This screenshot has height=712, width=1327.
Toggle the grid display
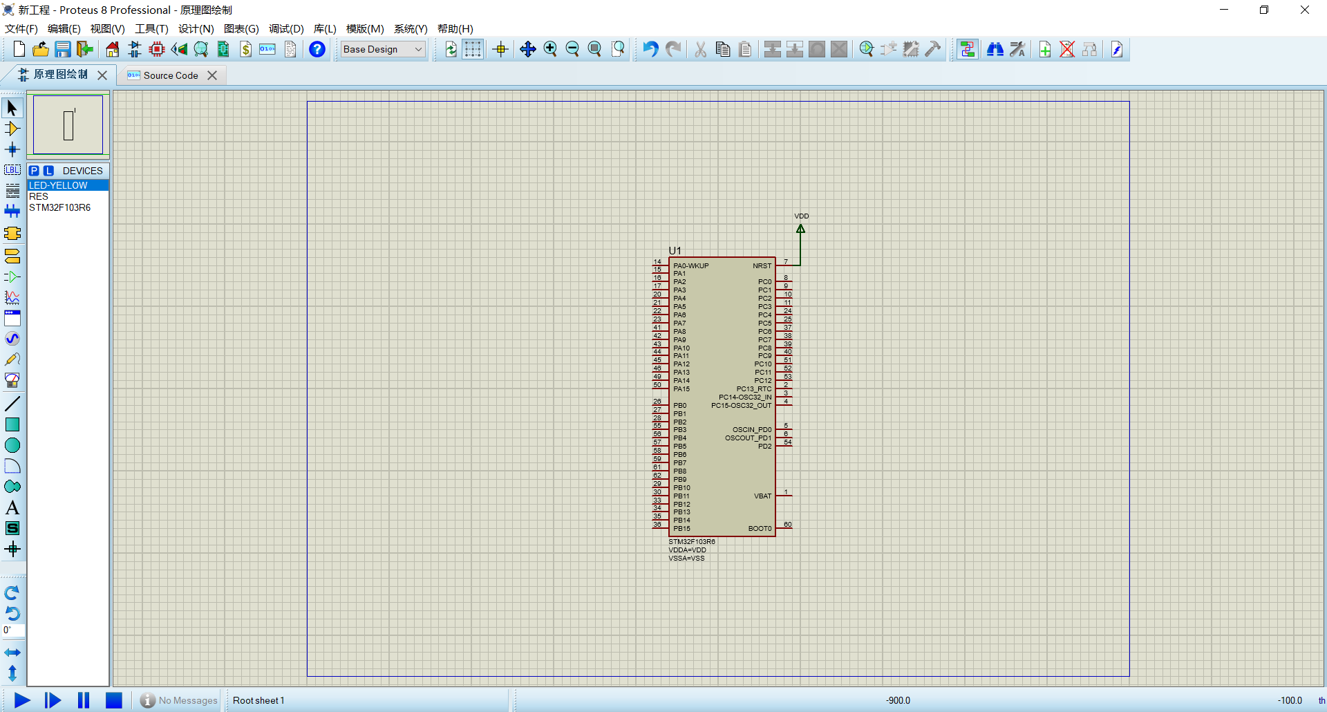(473, 49)
